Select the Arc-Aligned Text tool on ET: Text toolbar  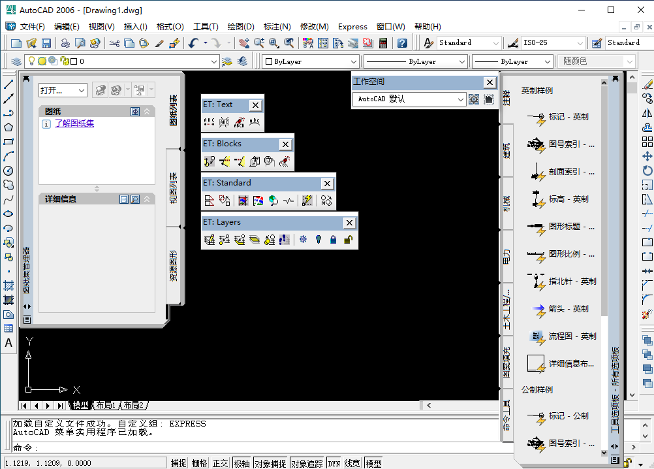click(x=254, y=121)
